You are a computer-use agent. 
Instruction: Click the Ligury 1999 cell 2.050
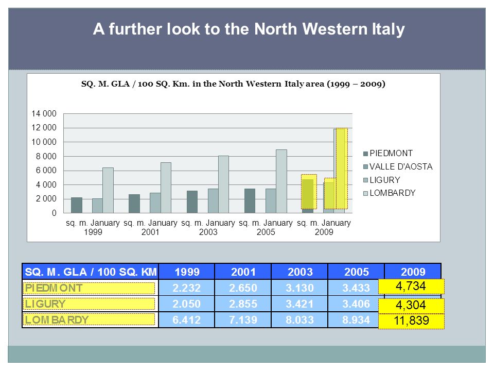tap(186, 304)
